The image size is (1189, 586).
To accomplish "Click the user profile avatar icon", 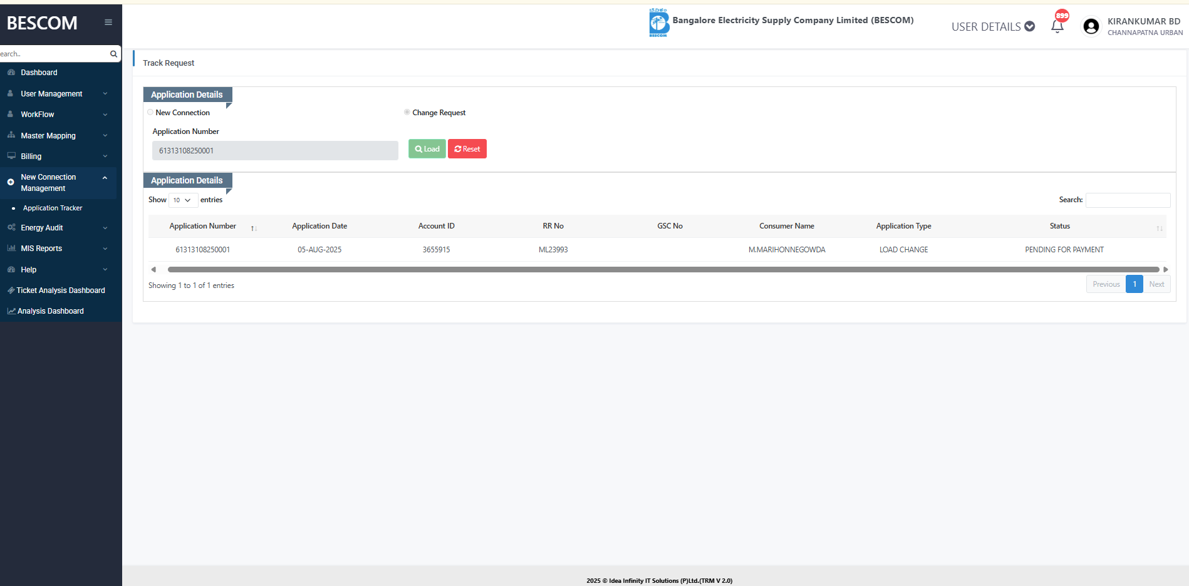I will click(x=1091, y=26).
